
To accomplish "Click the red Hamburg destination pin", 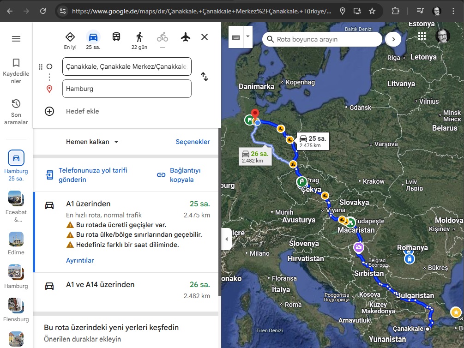I will [x=255, y=115].
